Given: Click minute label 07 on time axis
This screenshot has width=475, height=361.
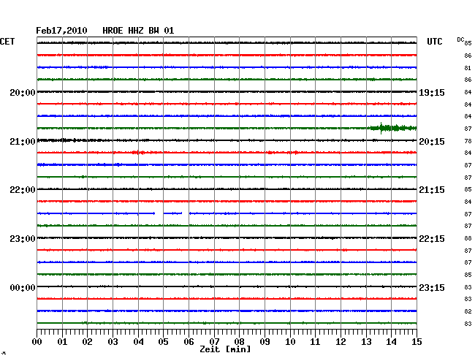Looking at the screenshot, I should pos(214,342).
